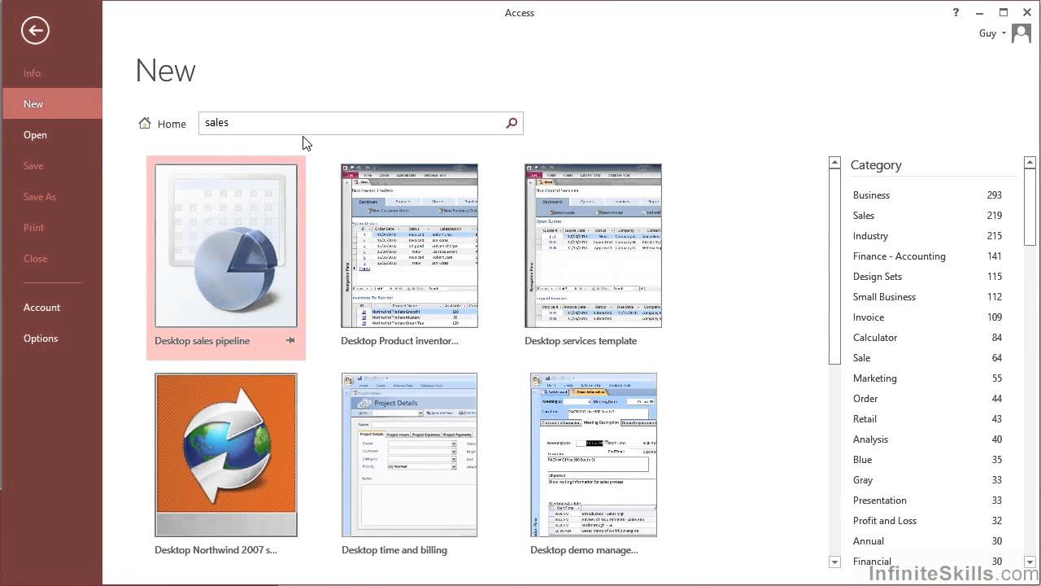Select the Desktop sales pipeline thumbnail

click(x=226, y=246)
